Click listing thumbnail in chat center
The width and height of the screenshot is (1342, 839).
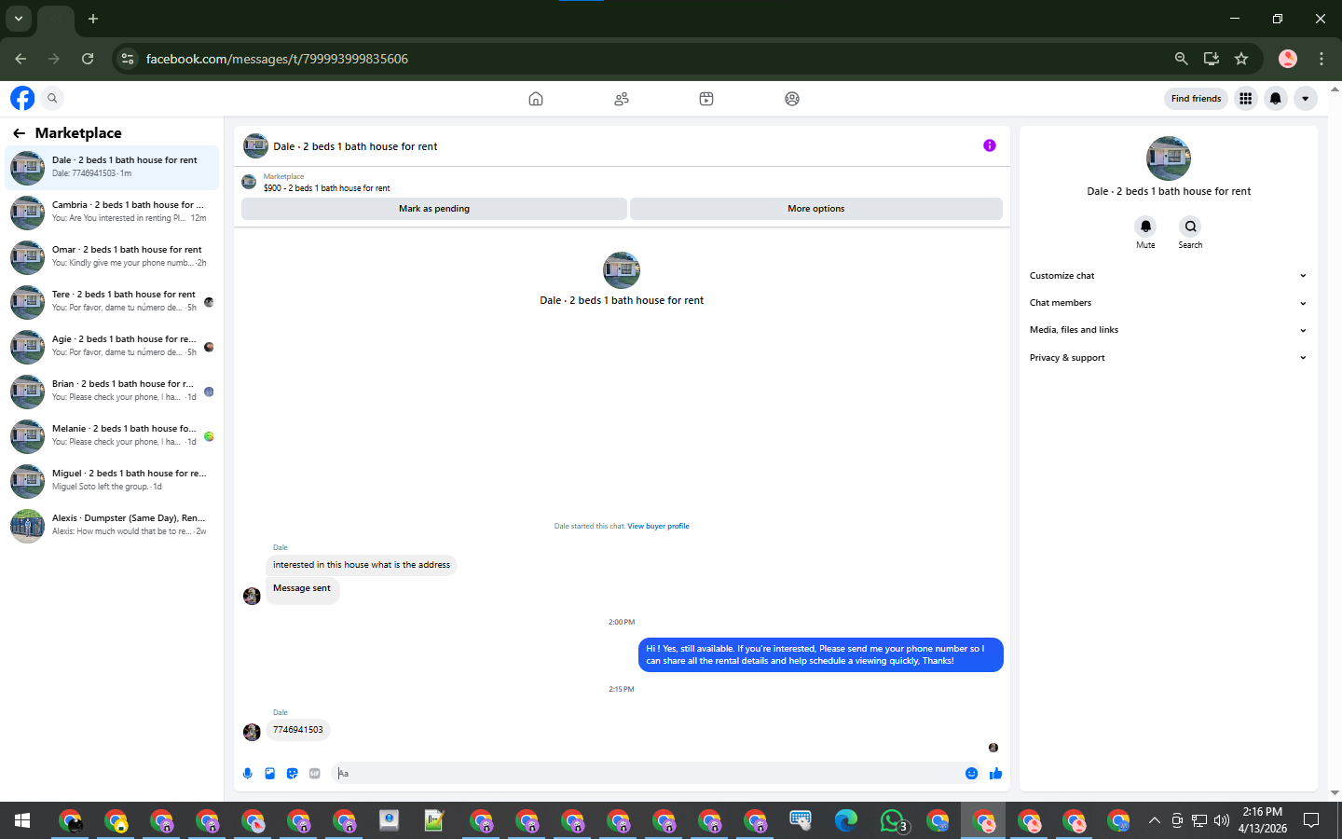622,270
